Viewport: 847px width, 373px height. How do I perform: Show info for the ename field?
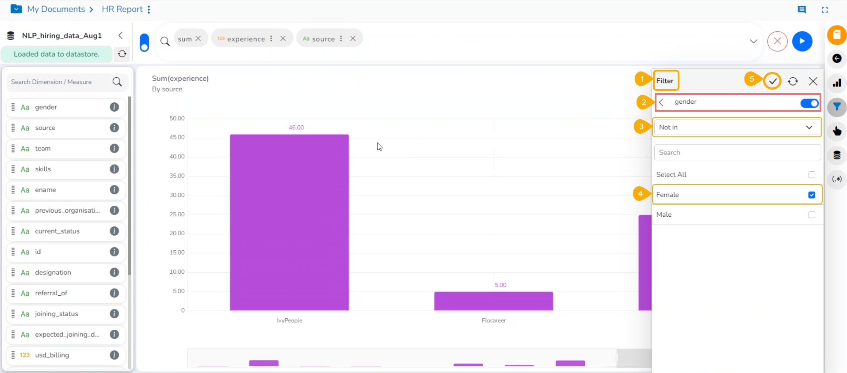point(114,190)
